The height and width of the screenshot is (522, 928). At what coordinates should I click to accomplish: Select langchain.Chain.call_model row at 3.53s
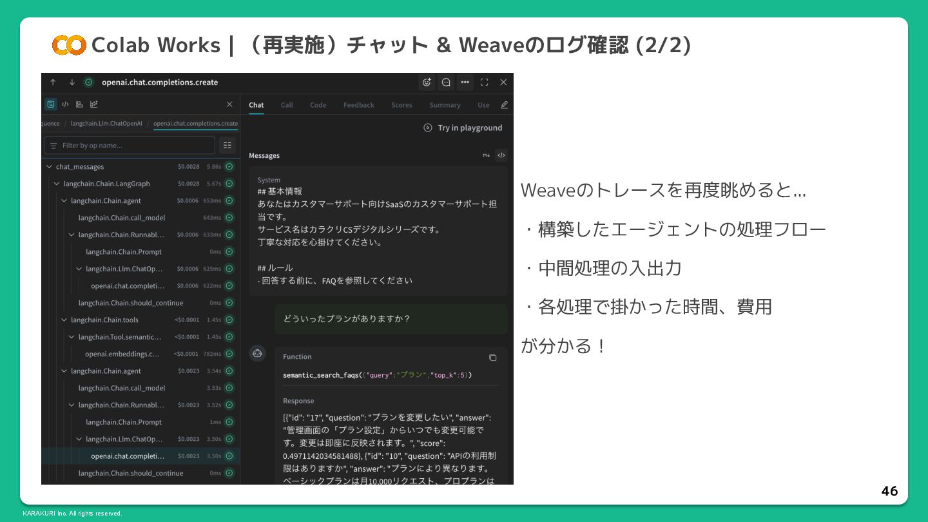tap(140, 388)
